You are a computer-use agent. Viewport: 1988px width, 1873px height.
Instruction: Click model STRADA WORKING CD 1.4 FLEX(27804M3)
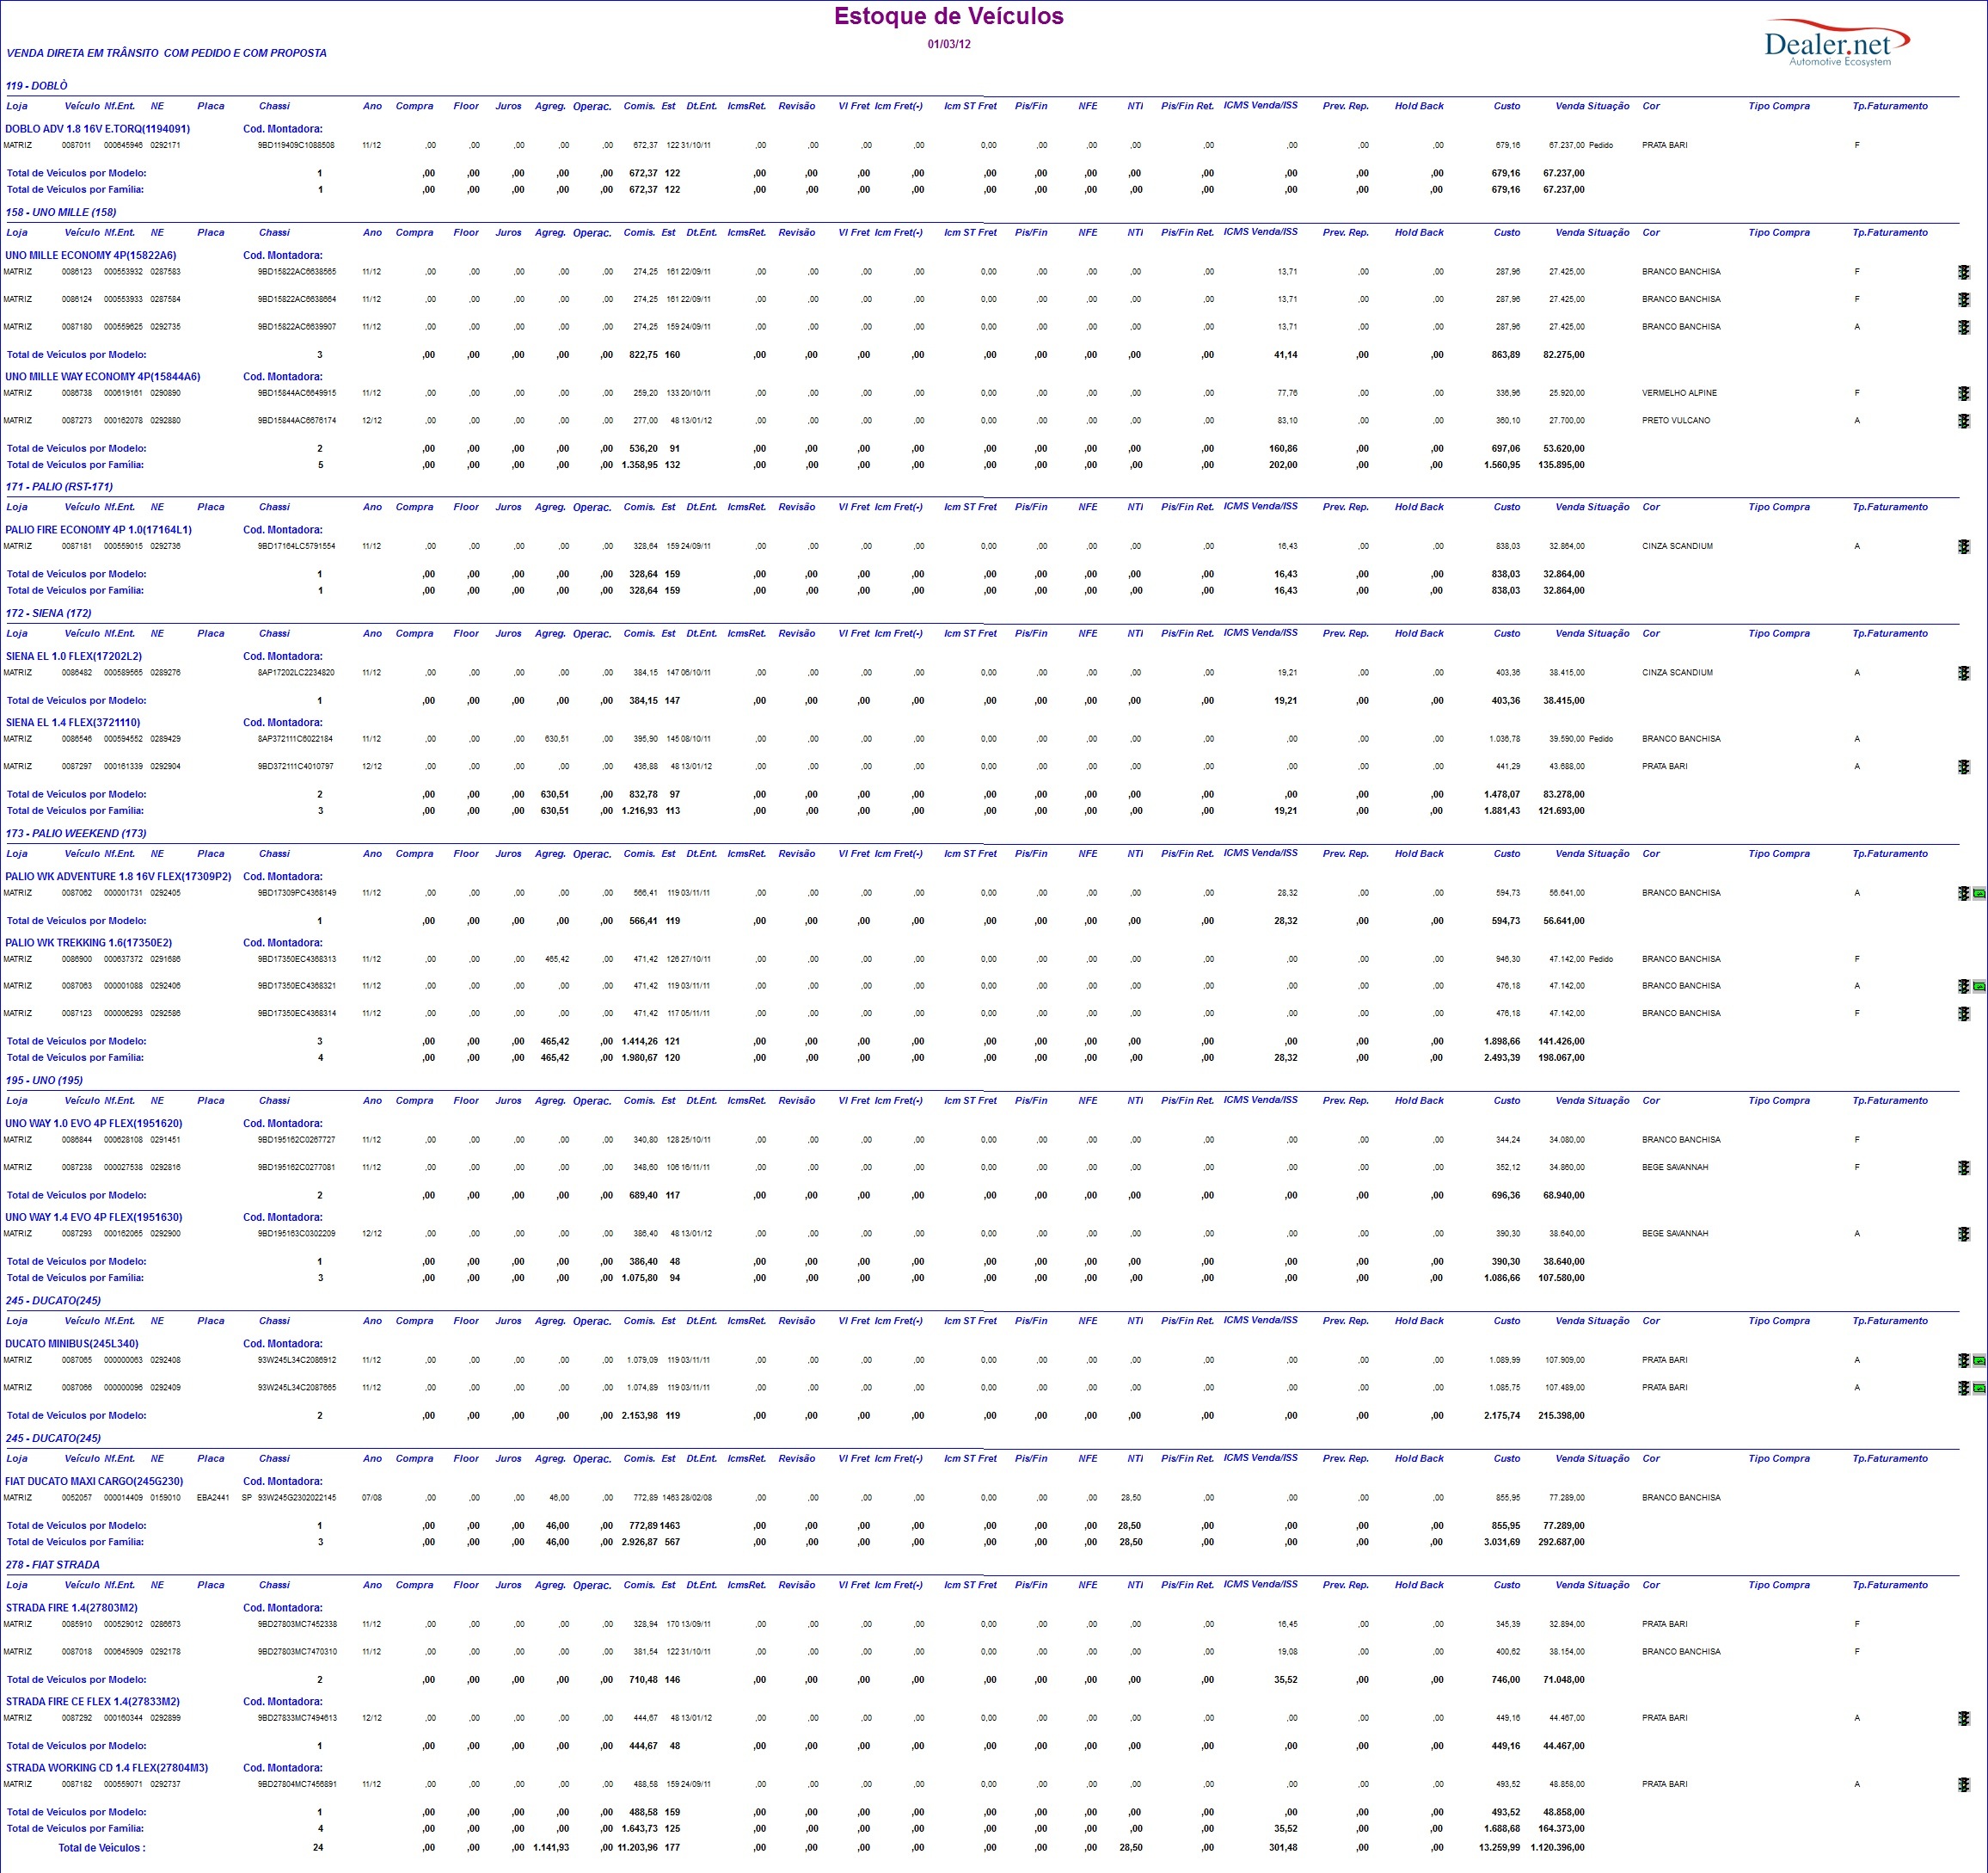click(107, 1768)
